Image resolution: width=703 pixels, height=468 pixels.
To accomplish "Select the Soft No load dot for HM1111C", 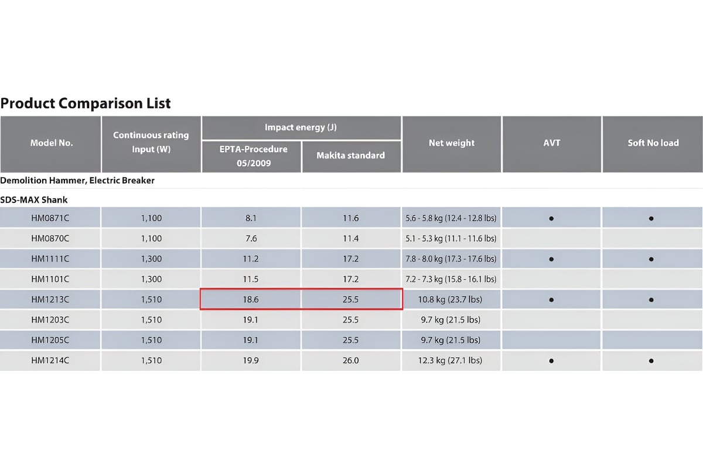I will (x=651, y=259).
